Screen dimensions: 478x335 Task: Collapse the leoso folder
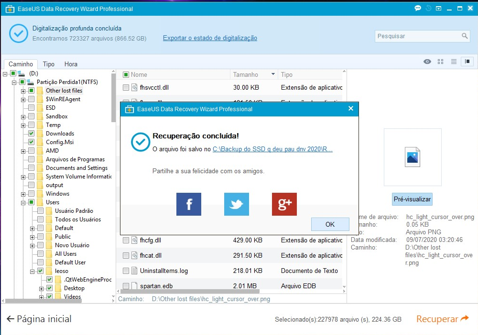pyautogui.click(x=33, y=272)
